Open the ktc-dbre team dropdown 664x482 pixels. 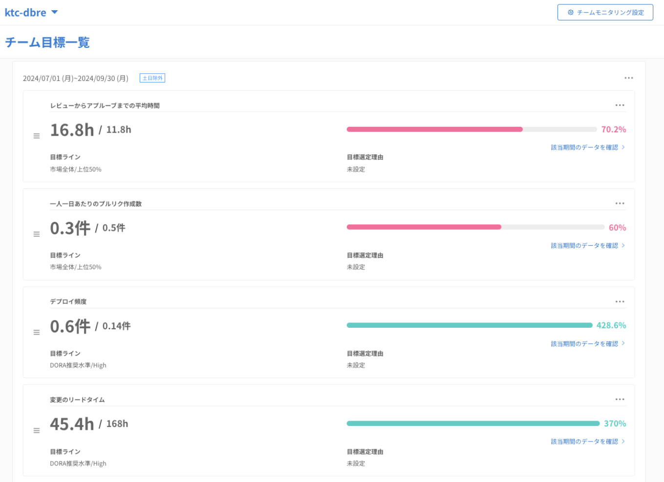click(31, 13)
